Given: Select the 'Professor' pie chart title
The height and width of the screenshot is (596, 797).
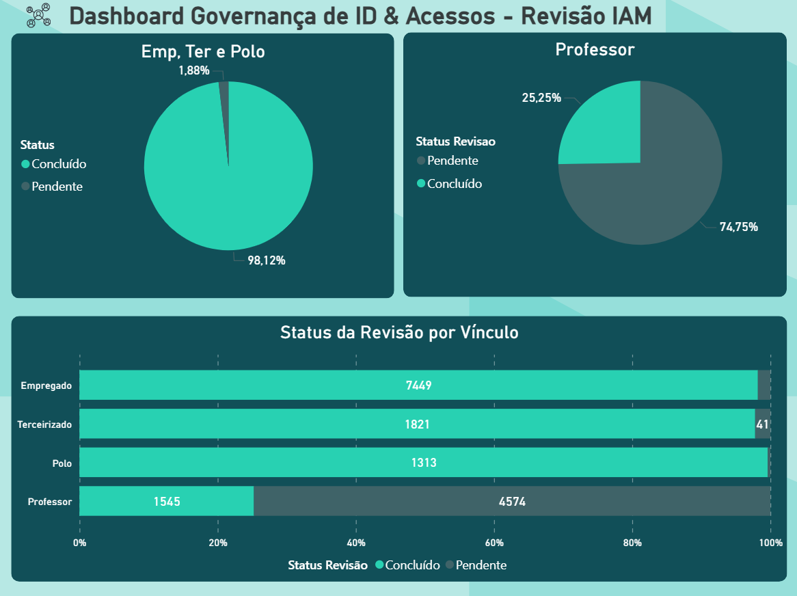Looking at the screenshot, I should (x=595, y=49).
